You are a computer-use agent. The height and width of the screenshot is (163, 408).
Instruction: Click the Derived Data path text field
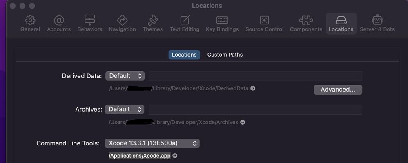(x=256, y=76)
